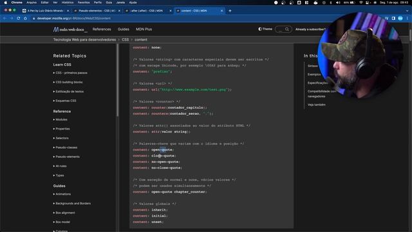The width and height of the screenshot is (412, 232).
Task: Expand 'Esquemas CSS' topic
Action: point(64,101)
